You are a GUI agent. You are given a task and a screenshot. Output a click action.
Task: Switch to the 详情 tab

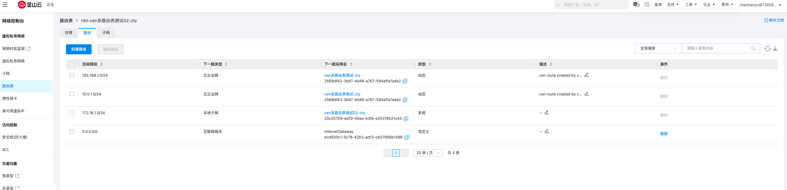coord(68,33)
